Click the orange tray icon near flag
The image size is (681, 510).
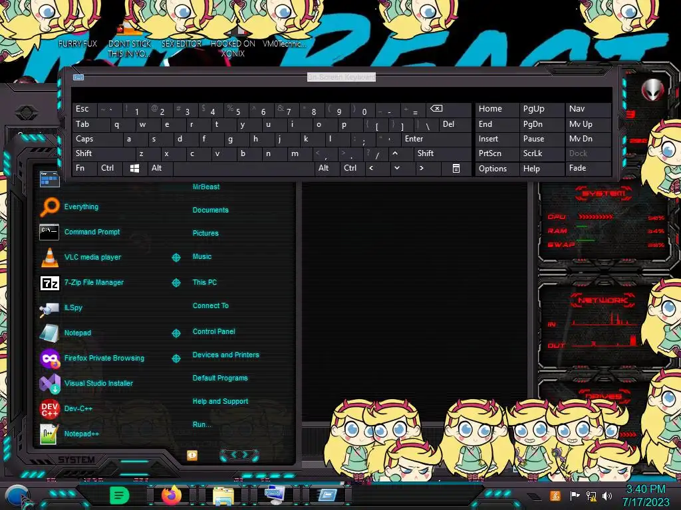[x=555, y=495]
